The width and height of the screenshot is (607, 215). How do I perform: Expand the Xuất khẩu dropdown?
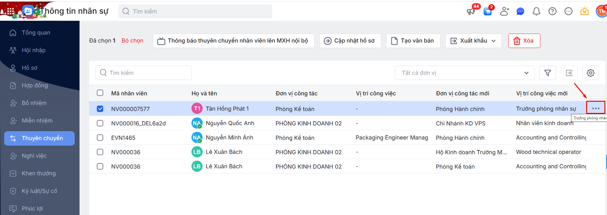(x=473, y=41)
